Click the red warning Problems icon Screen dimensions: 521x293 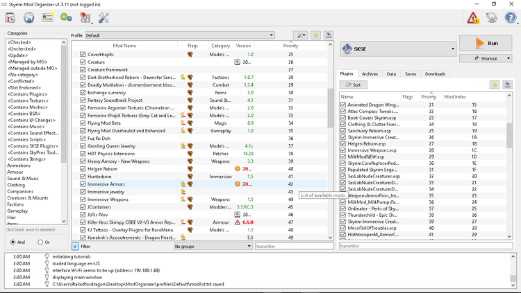coord(473,18)
